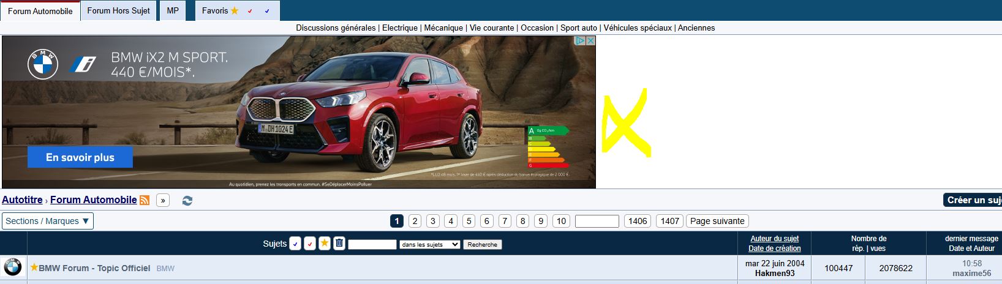The image size is (1002, 284).
Task: Go to page 8
Action: click(522, 221)
